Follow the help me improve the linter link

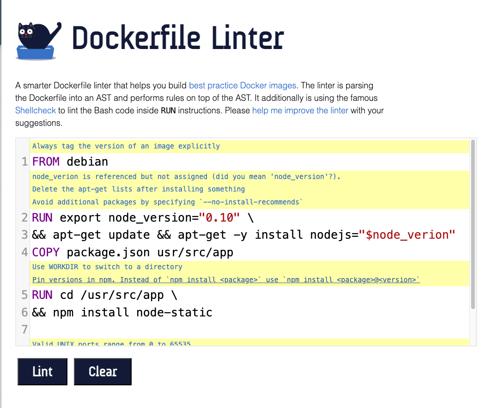coord(300,111)
